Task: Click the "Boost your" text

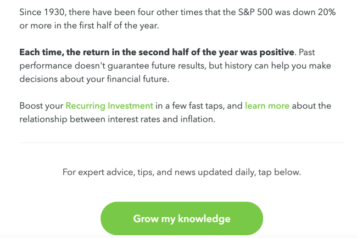Action: click(41, 106)
